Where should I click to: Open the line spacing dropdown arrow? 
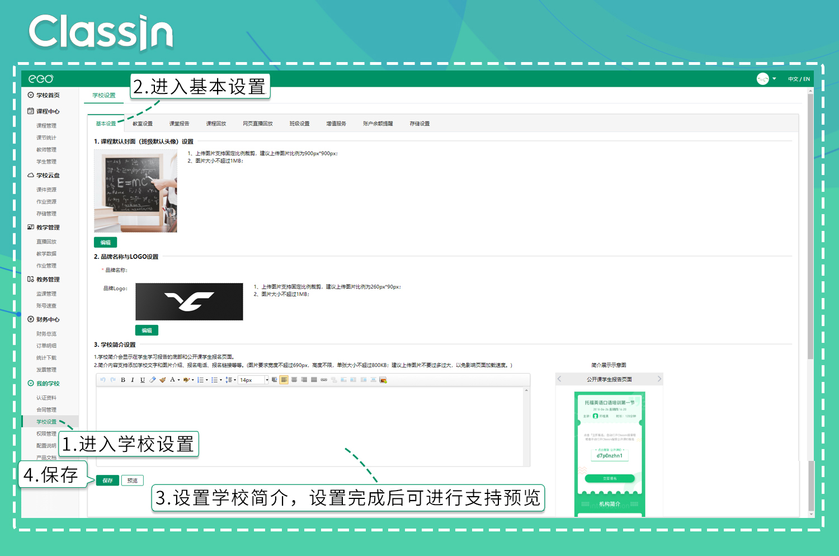235,380
